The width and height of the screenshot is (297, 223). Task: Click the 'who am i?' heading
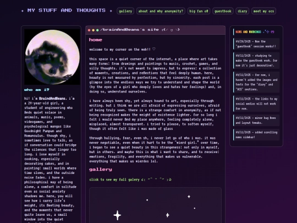(37, 90)
